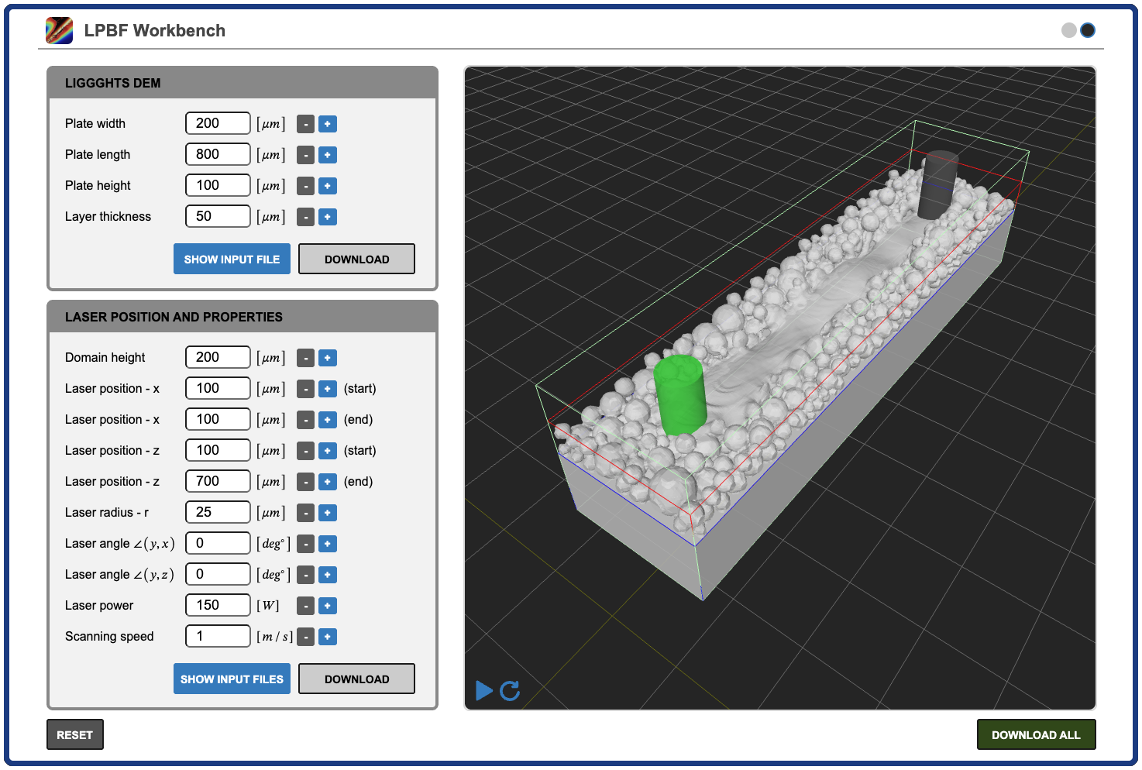Edit the Laser radius field
Viewport: 1142px width, 770px height.
pyautogui.click(x=218, y=512)
